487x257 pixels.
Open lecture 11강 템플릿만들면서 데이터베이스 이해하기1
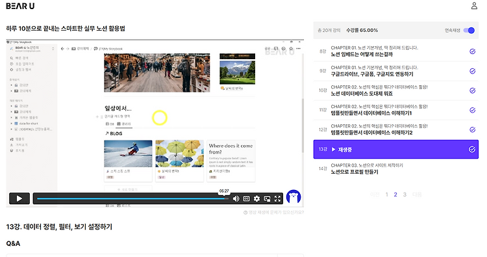pos(395,110)
